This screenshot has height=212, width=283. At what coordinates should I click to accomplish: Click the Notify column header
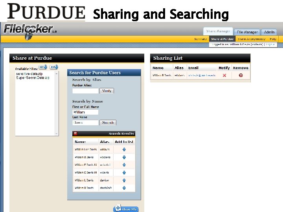224,68
